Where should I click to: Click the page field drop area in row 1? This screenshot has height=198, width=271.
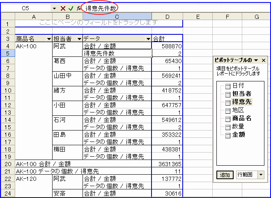coord(99,24)
